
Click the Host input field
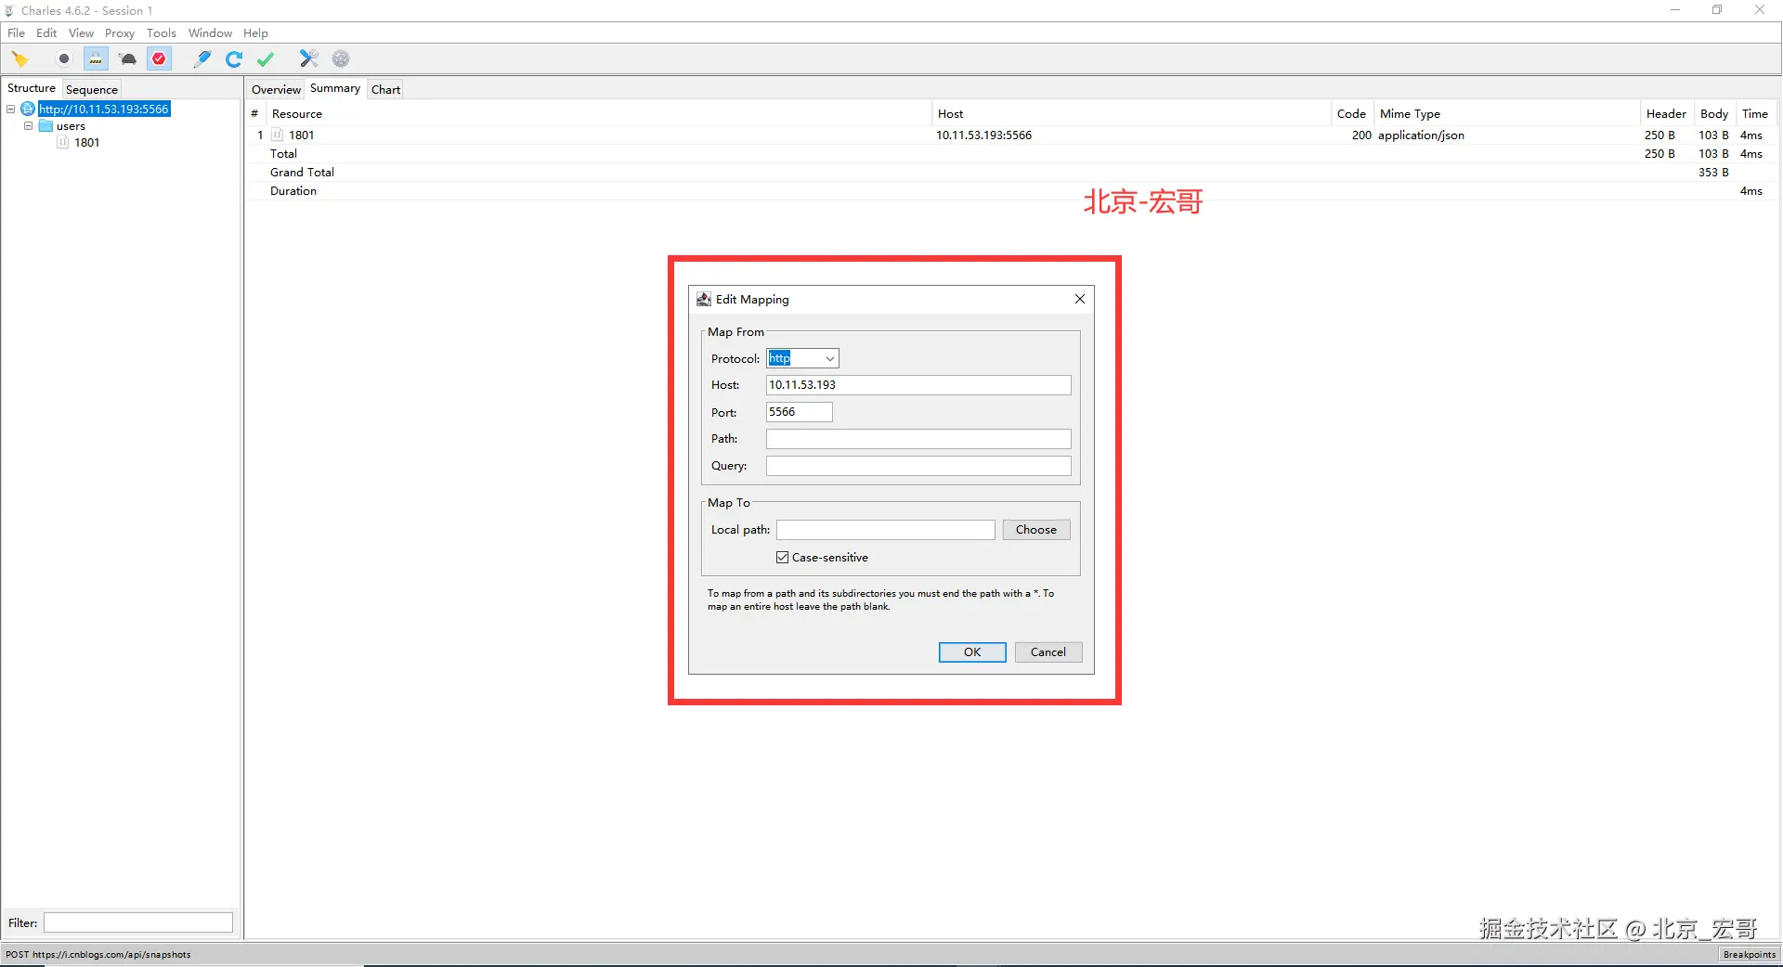(x=918, y=385)
